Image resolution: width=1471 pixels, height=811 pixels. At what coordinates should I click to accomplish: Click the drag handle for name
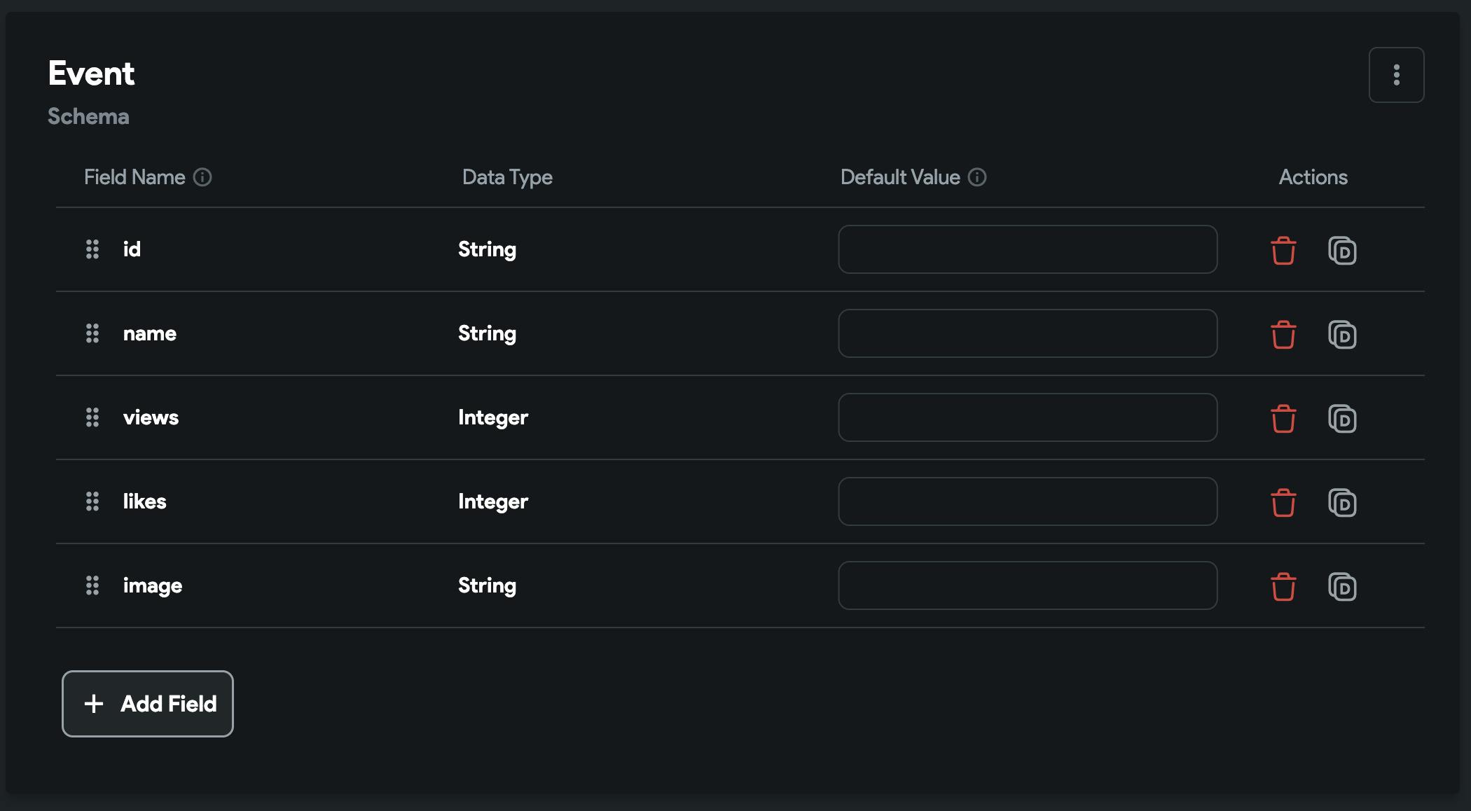tap(92, 333)
